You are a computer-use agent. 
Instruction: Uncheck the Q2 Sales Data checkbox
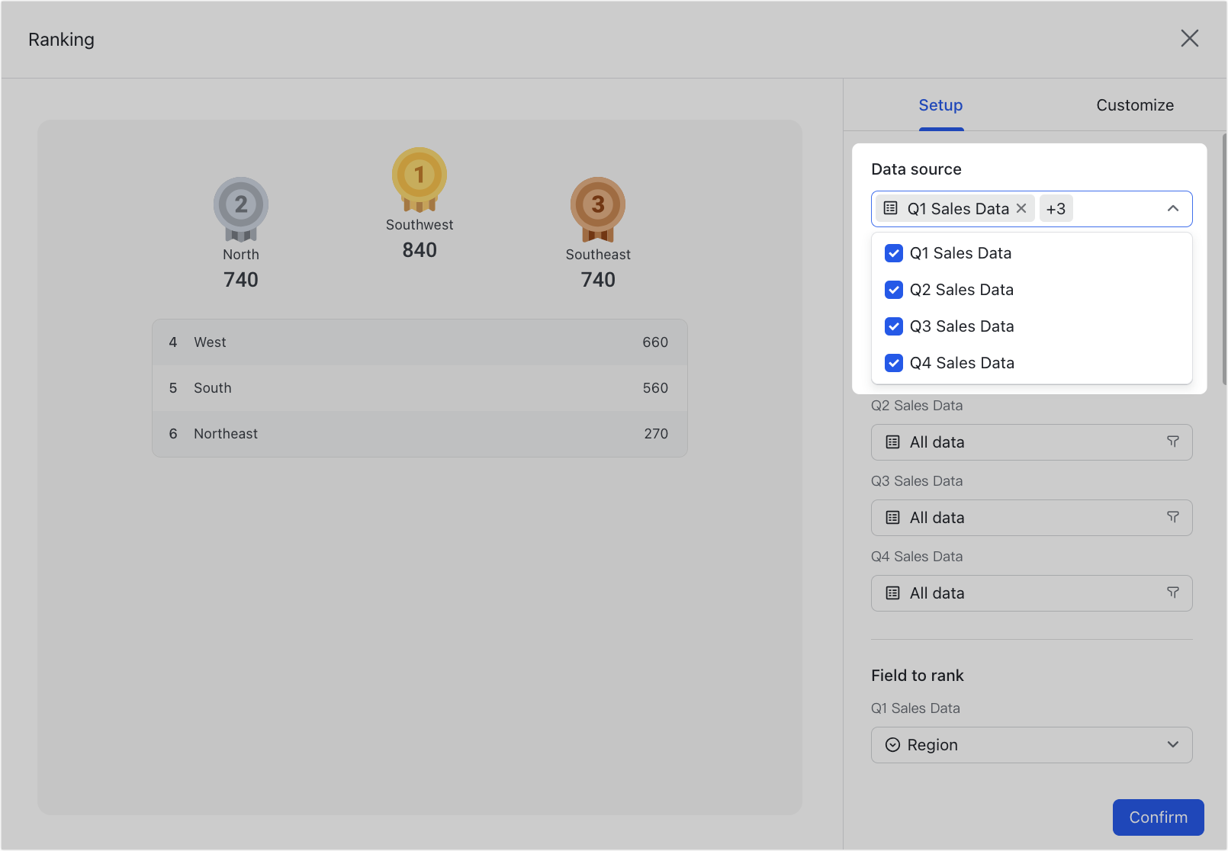pyautogui.click(x=893, y=290)
